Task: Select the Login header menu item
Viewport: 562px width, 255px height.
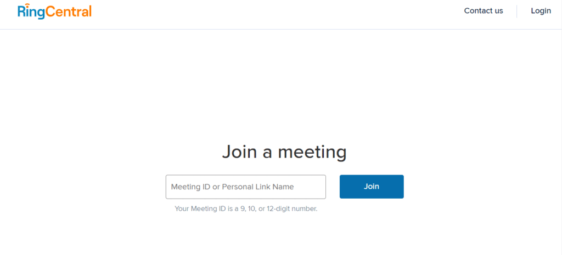Action: 541,11
